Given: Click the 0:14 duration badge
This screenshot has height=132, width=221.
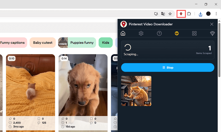Looking at the screenshot, I should [64, 58].
